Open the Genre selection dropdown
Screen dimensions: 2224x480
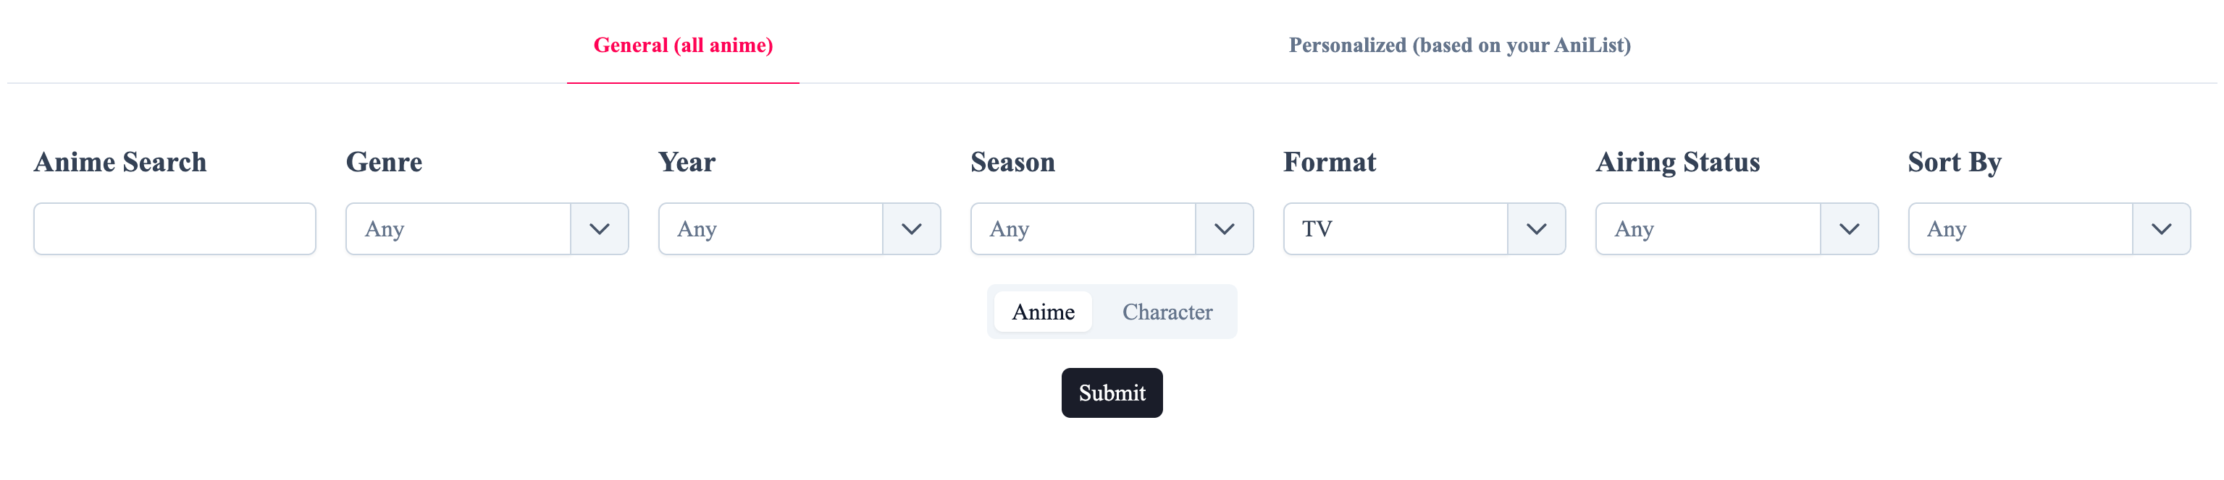(458, 228)
